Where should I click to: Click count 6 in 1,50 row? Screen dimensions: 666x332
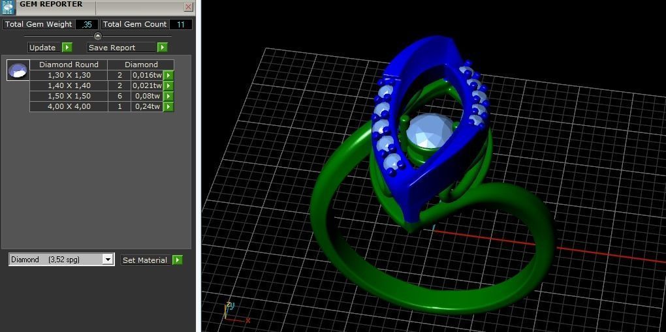click(x=119, y=97)
